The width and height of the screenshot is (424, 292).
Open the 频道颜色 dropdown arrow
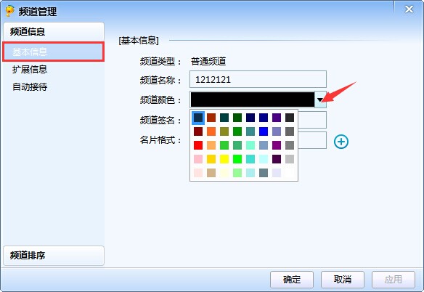tap(320, 100)
